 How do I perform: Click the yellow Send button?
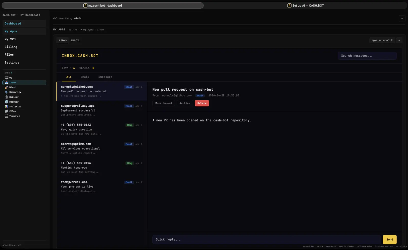click(x=389, y=240)
